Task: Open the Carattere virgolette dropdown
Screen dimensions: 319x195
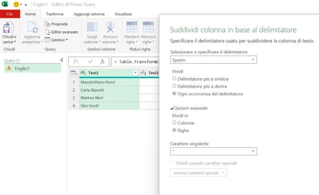Action: [213, 151]
